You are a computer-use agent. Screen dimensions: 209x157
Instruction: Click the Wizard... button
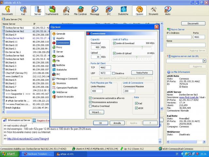pos(96,112)
